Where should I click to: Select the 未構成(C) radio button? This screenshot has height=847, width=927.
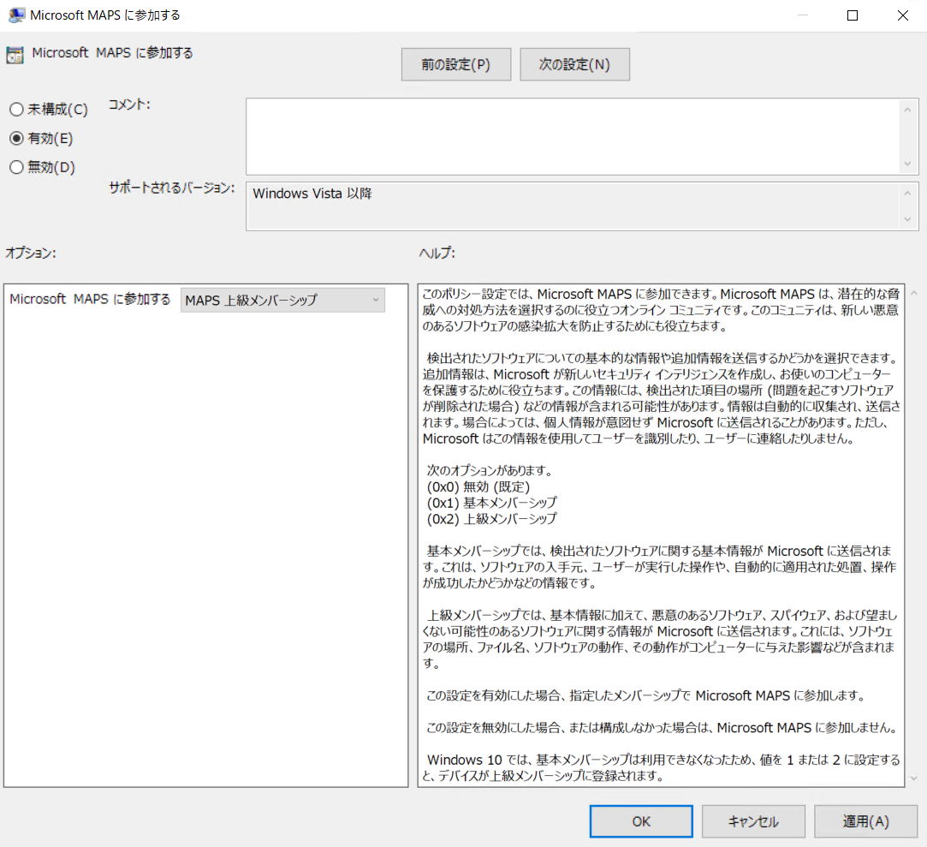[x=15, y=109]
